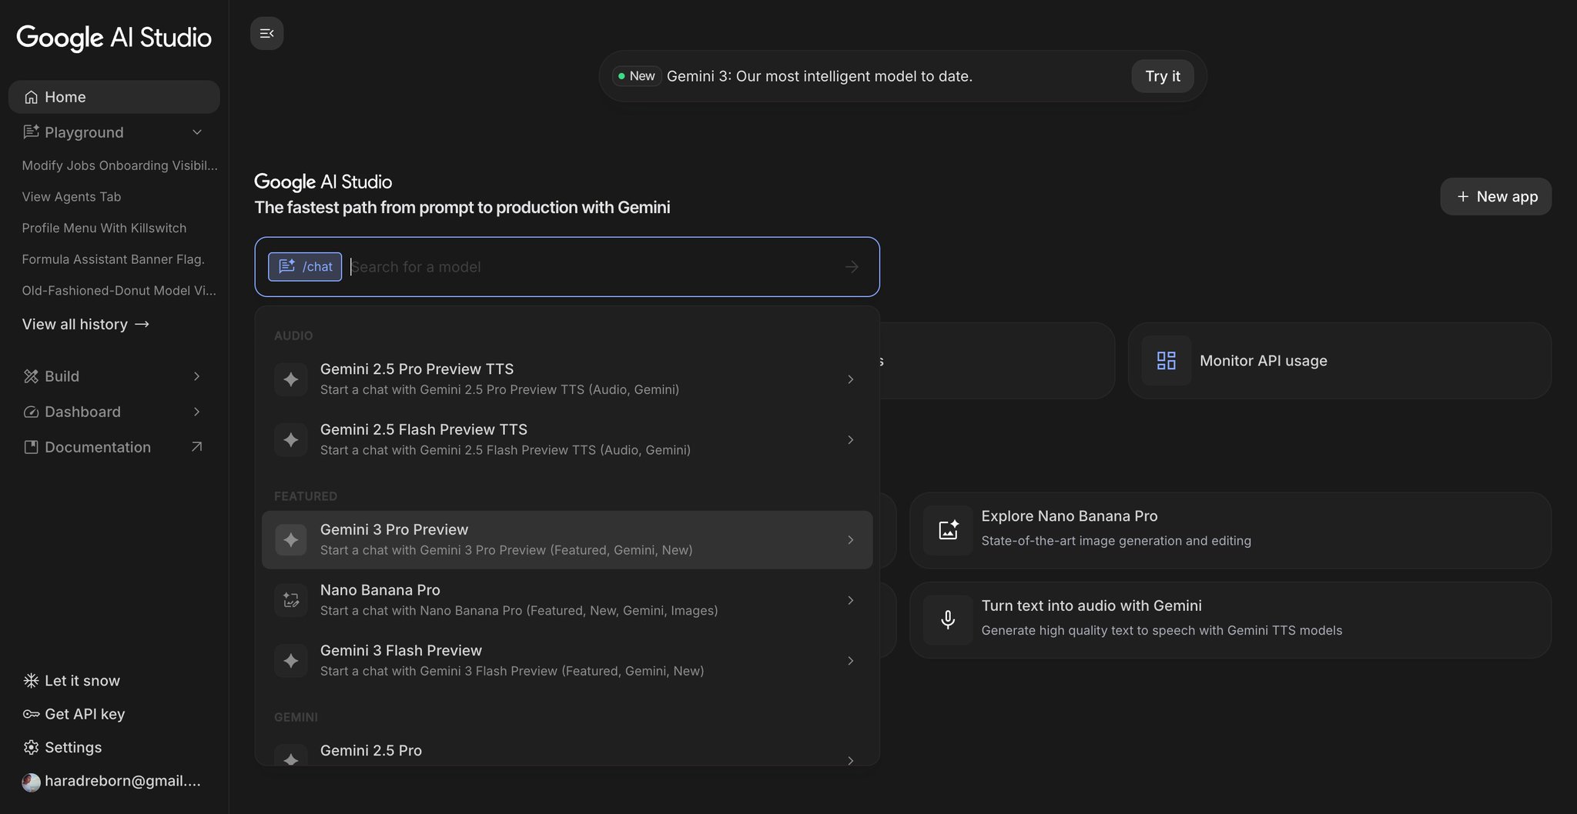Open history item Formula Assistant Banner Flag.
This screenshot has width=1577, height=814.
114,259
